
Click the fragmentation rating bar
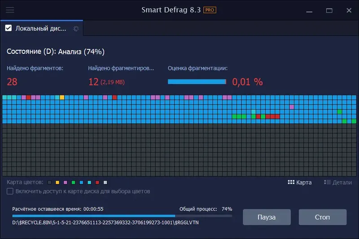click(x=197, y=82)
